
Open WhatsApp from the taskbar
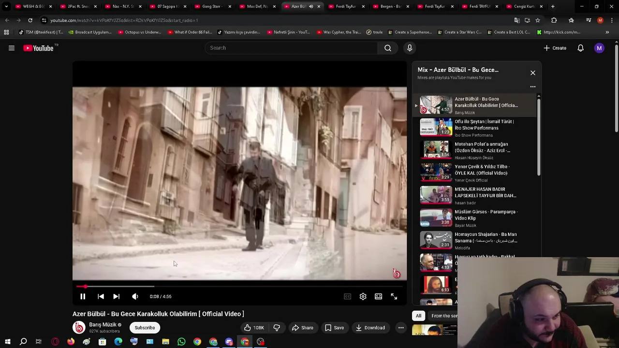pyautogui.click(x=181, y=342)
